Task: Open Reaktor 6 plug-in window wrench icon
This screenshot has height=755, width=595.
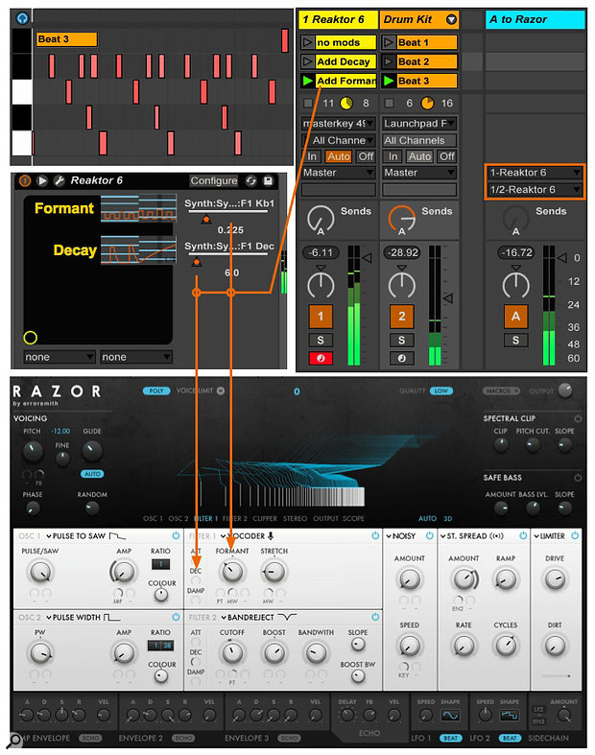Action: tap(59, 181)
